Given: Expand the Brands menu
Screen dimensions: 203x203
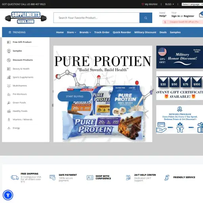Looking at the screenshot, I should (85, 32).
